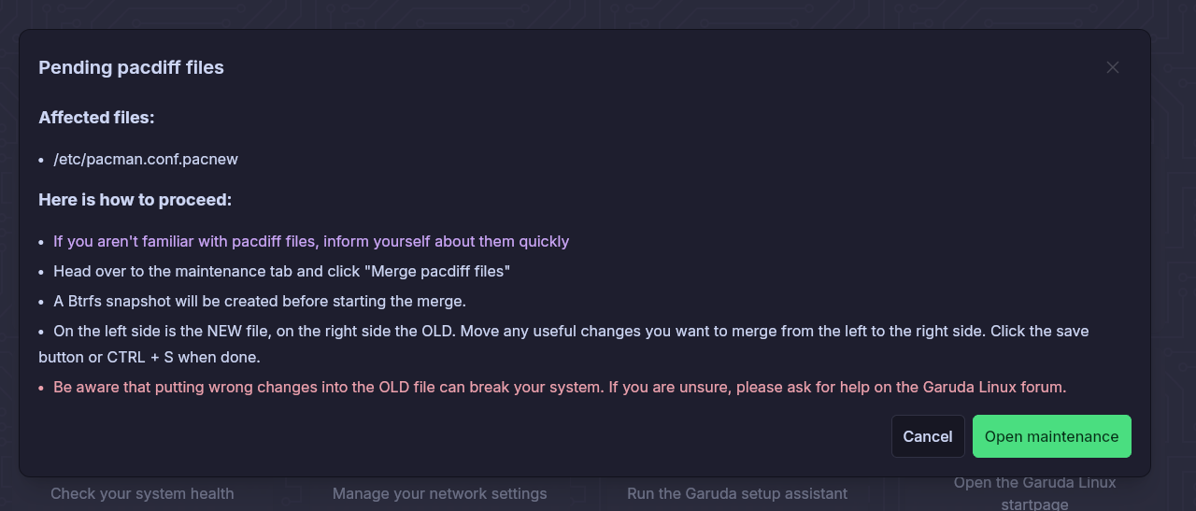Select Manage your network settings behind dialog
This screenshot has width=1196, height=511.
(x=440, y=493)
